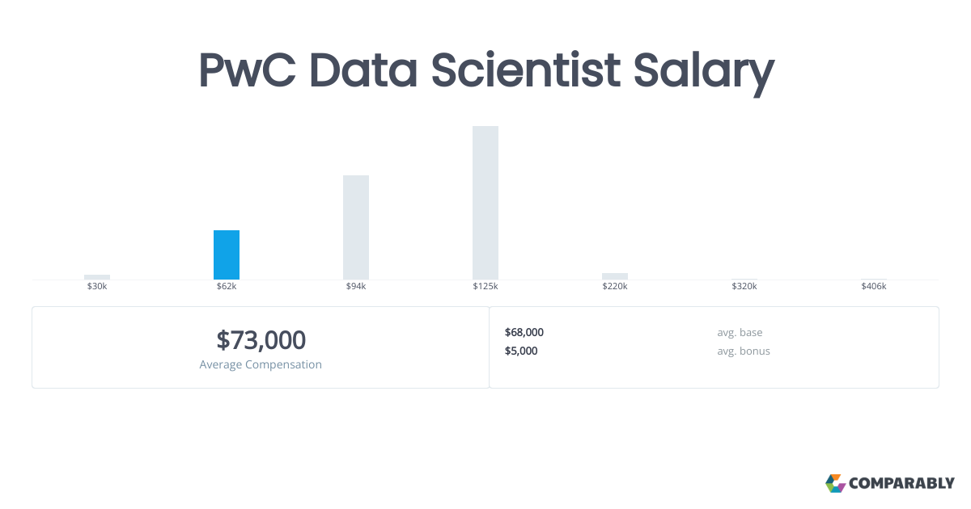
Task: Click the $68,000 base amount
Action: (x=524, y=332)
